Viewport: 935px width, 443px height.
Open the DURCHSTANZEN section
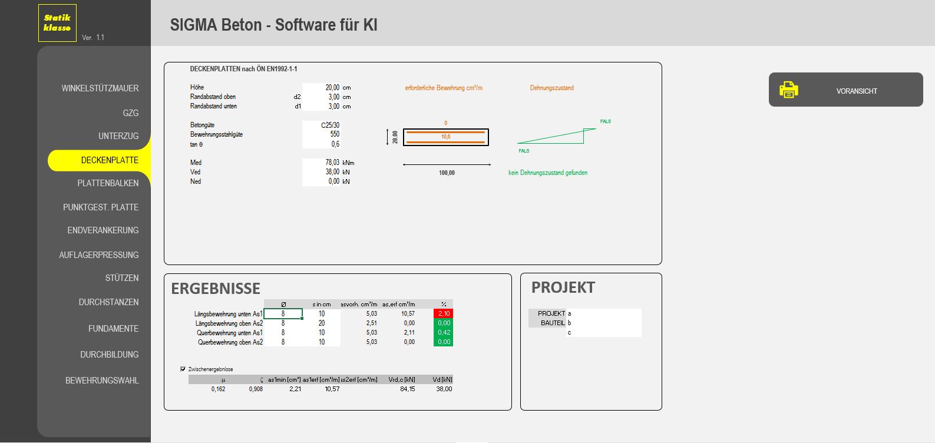tap(108, 302)
